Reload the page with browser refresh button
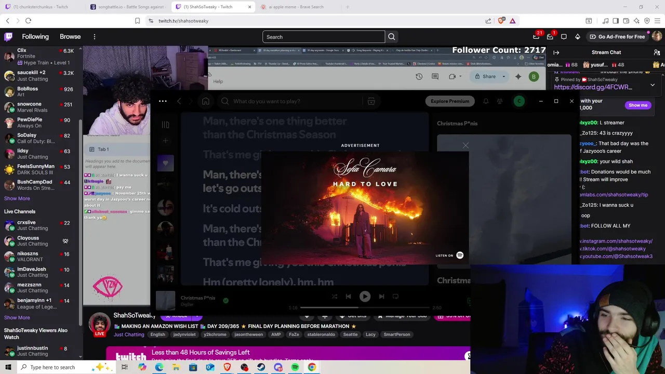 (x=28, y=21)
